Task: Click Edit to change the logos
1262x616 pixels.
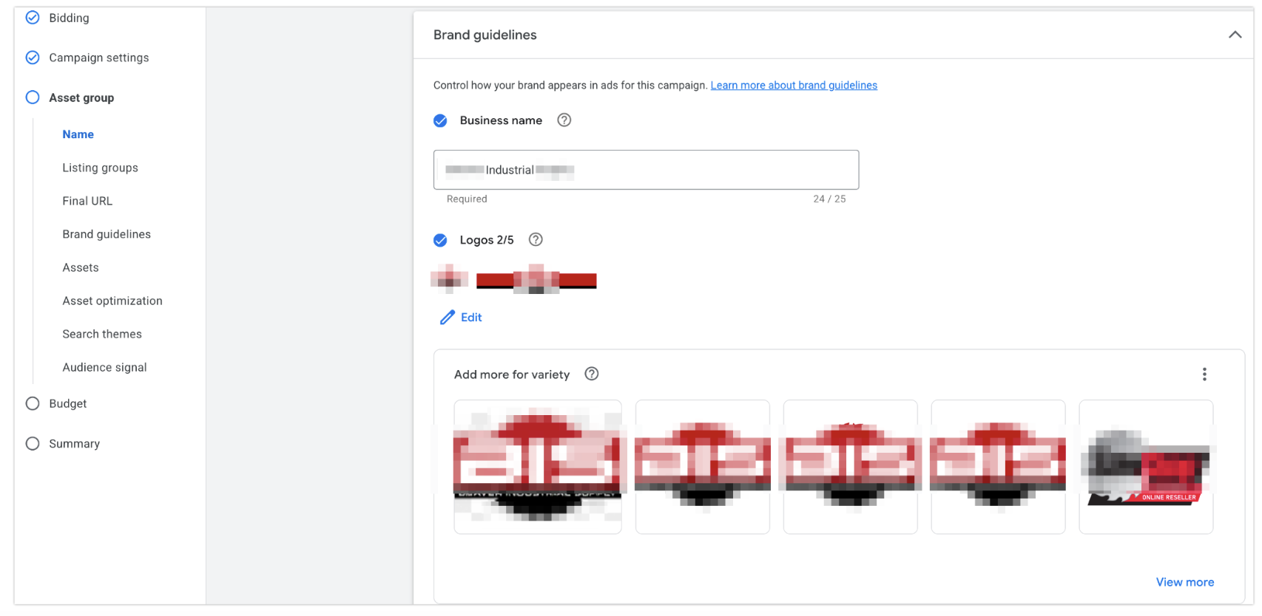Action: 461,317
